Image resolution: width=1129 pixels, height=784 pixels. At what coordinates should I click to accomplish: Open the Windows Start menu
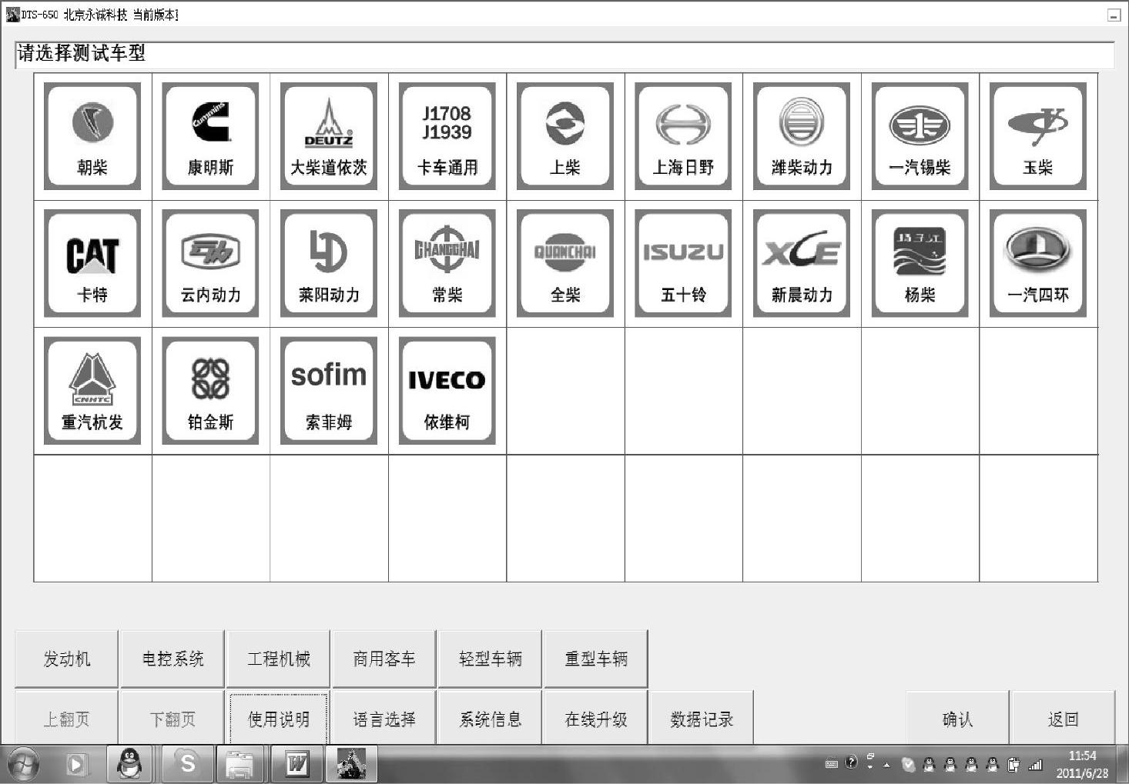pyautogui.click(x=23, y=764)
